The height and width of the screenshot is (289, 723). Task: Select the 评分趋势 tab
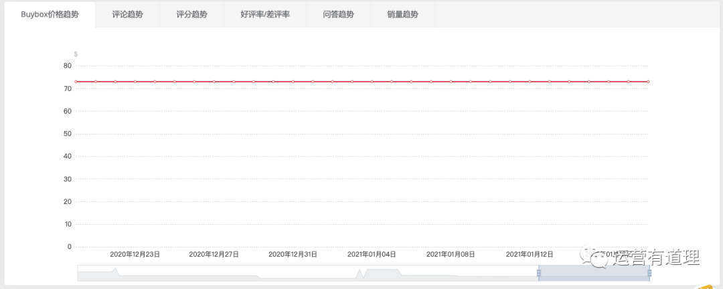coord(191,15)
